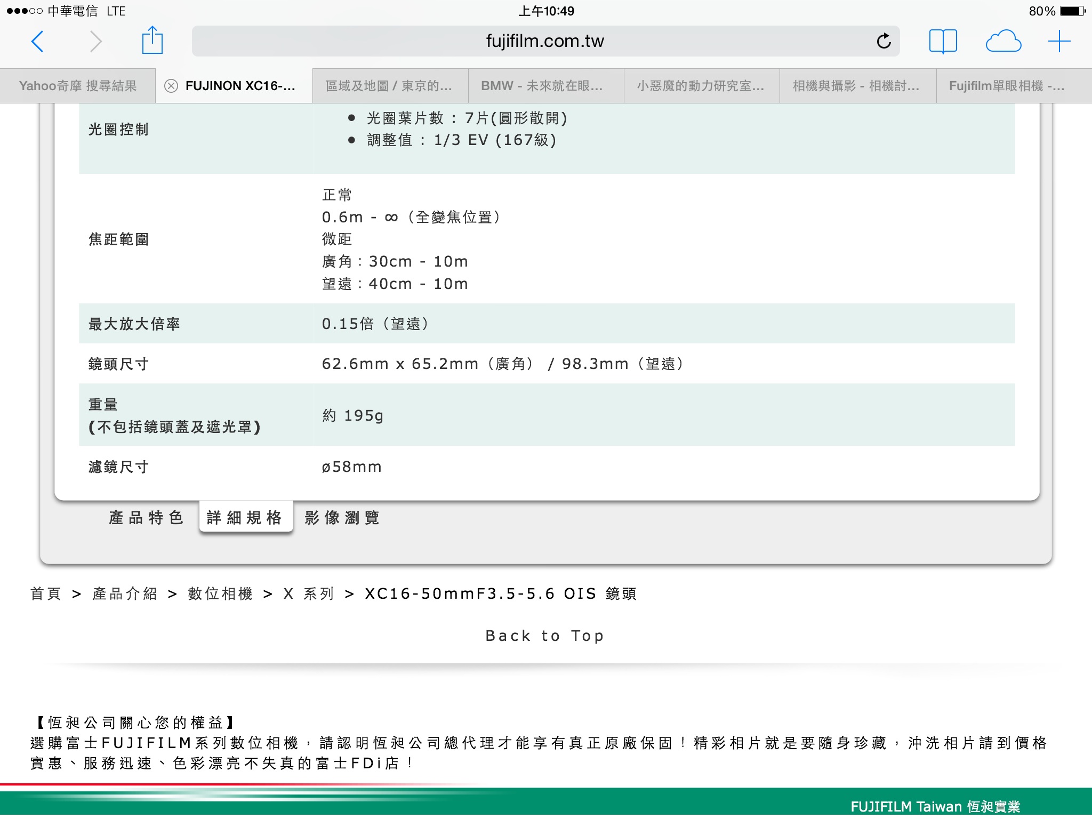This screenshot has width=1092, height=819.
Task: Add a new tab with plus icon
Action: point(1059,41)
